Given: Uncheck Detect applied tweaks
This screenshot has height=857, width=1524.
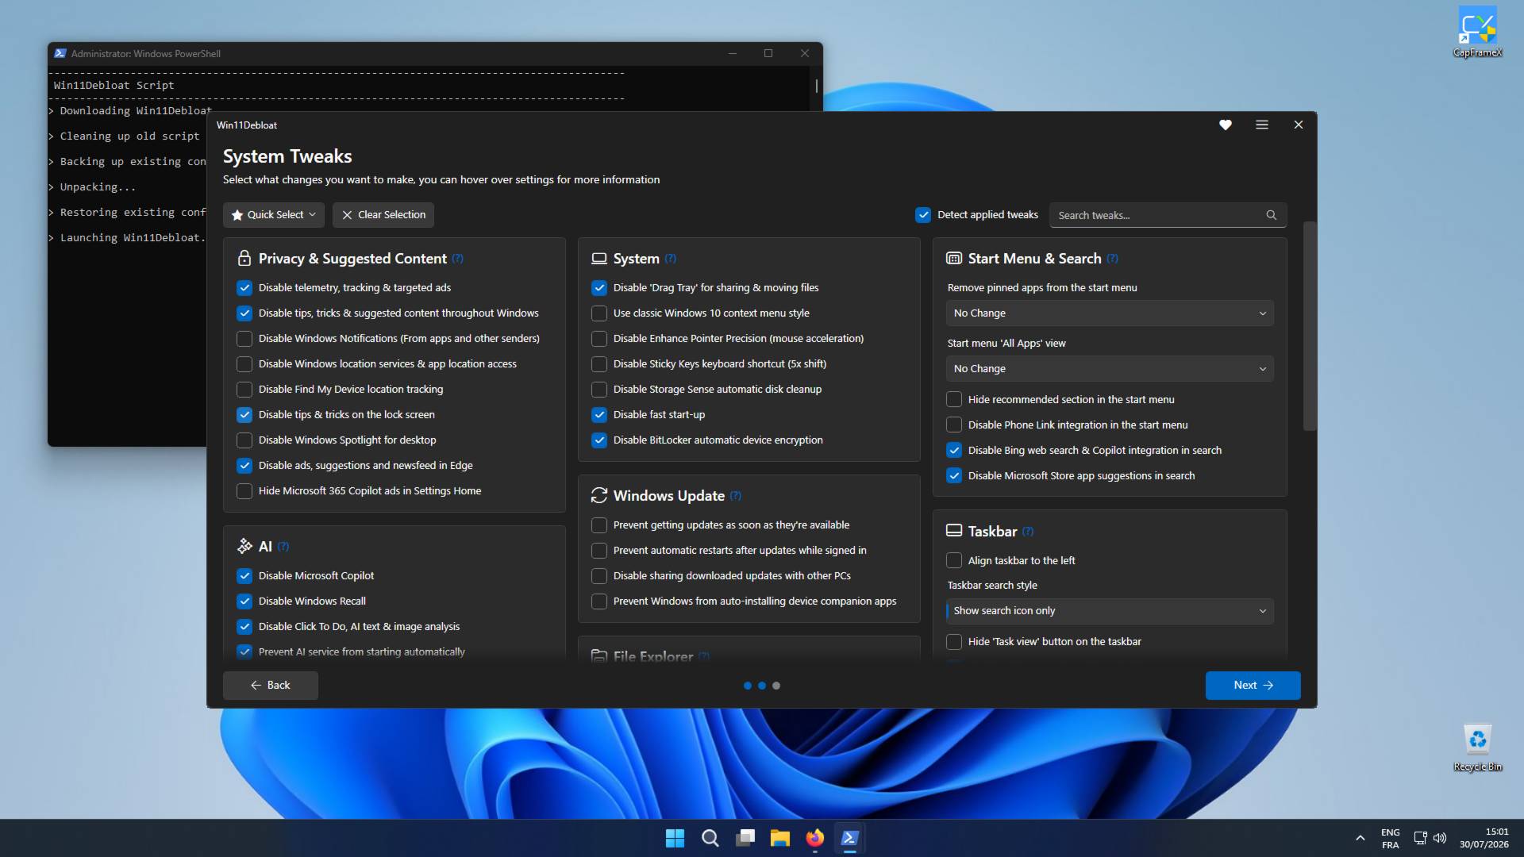Looking at the screenshot, I should 923,215.
